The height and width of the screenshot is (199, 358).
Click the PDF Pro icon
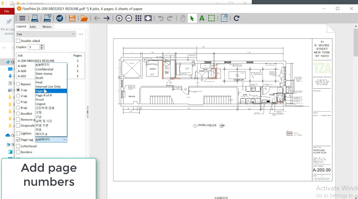(60, 18)
